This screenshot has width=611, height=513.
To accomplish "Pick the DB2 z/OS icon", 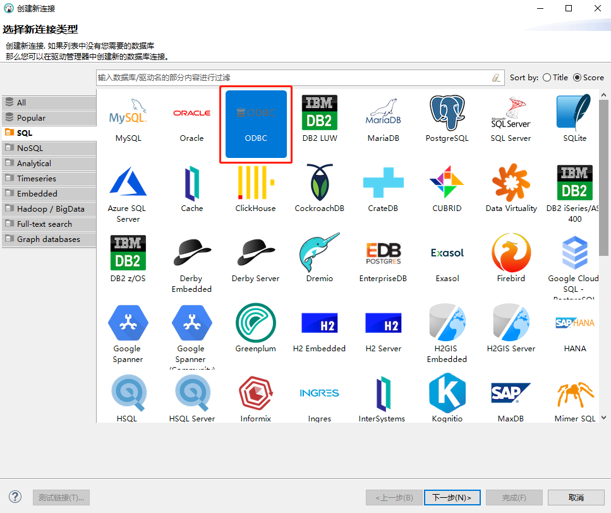I will pos(128,253).
